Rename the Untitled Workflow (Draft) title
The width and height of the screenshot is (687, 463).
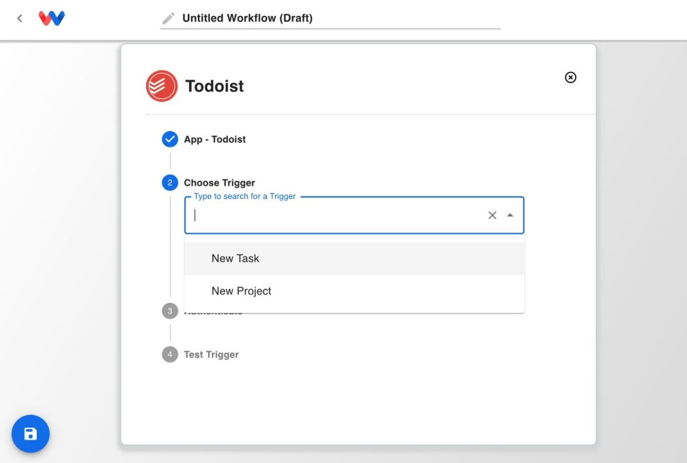[x=248, y=19]
